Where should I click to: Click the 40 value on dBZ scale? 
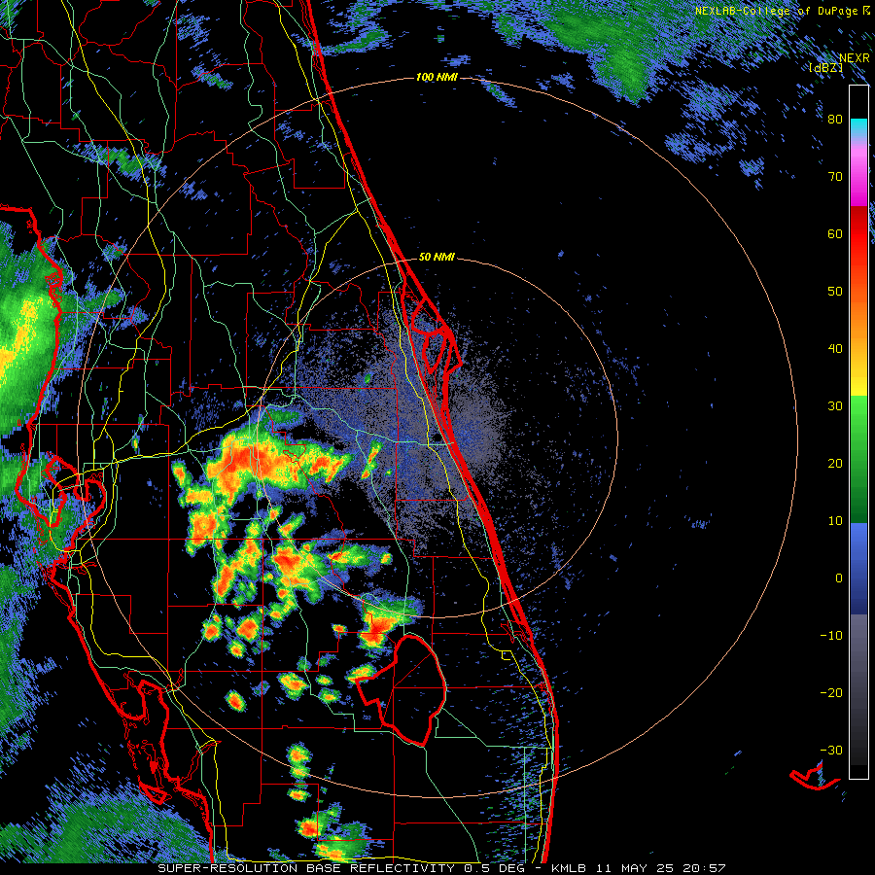pos(835,349)
